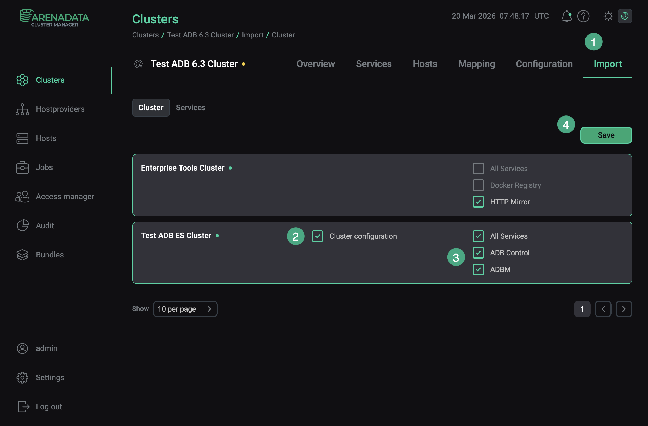Open the help question-mark icon
This screenshot has height=426, width=648.
click(x=583, y=16)
